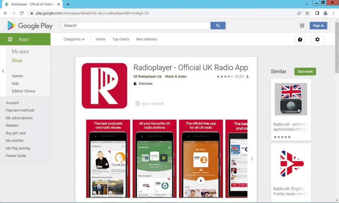Screen dimensions: 339x203
Task: Click the browser forward arrow
Action: click(x=14, y=13)
